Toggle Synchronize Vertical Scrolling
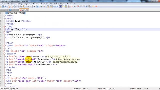 click(48, 7)
